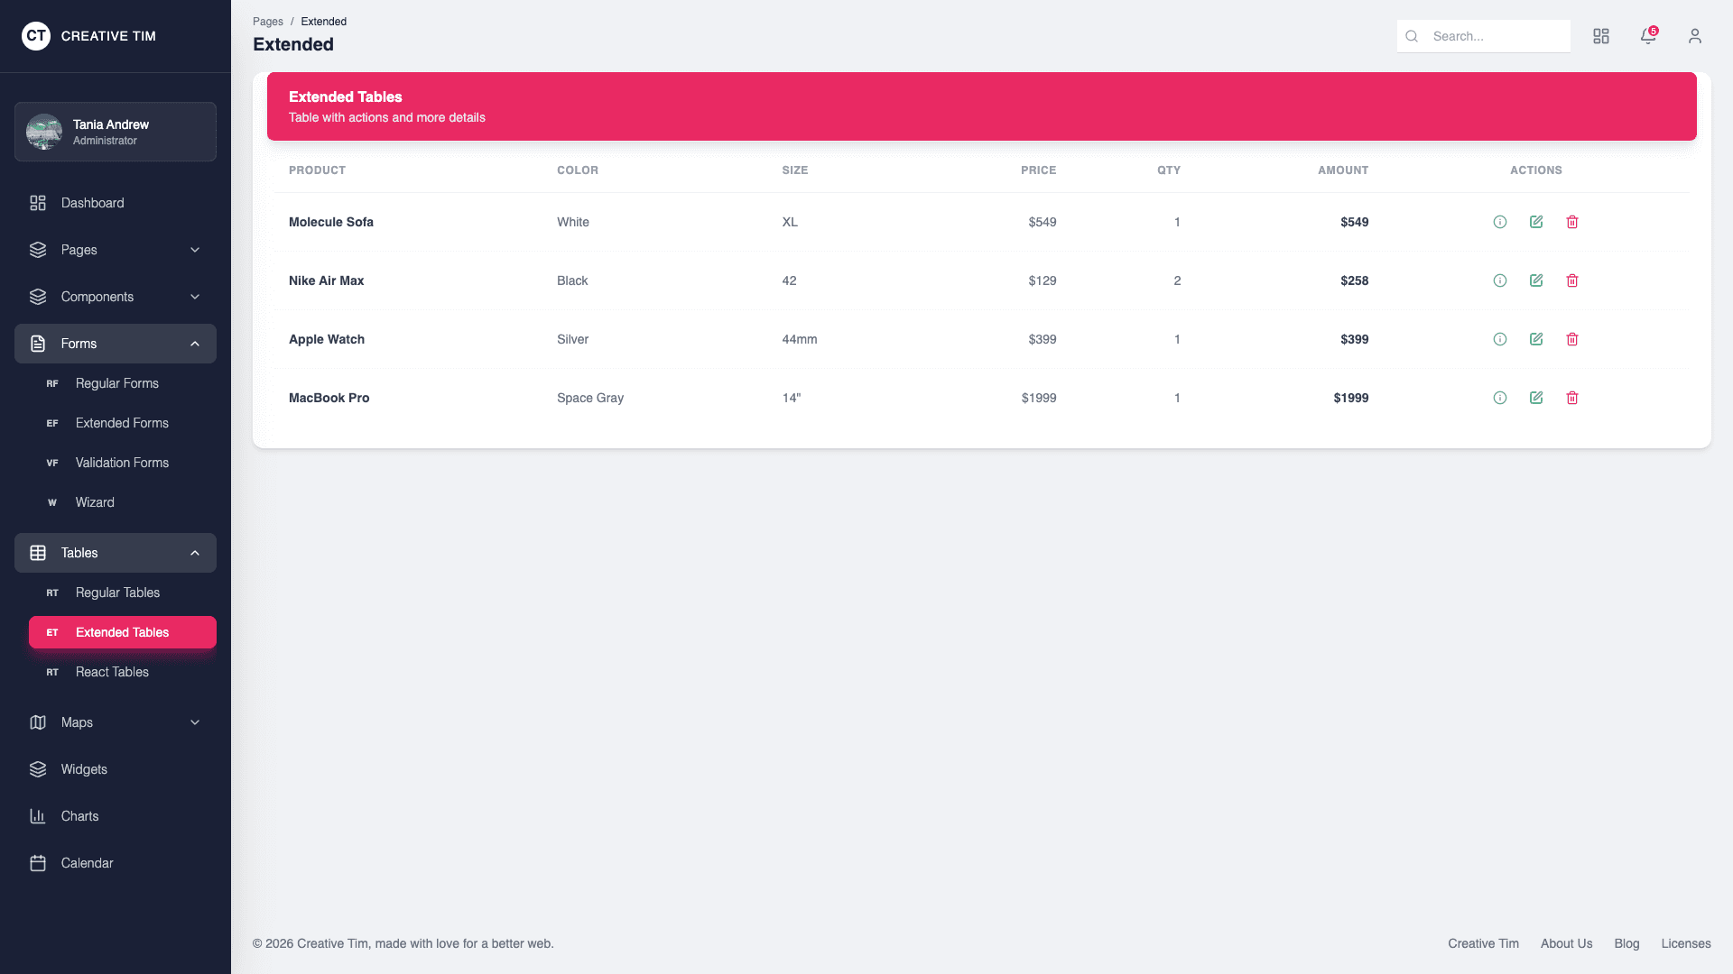This screenshot has width=1733, height=974.
Task: Open the user profile icon top right
Action: [1695, 36]
